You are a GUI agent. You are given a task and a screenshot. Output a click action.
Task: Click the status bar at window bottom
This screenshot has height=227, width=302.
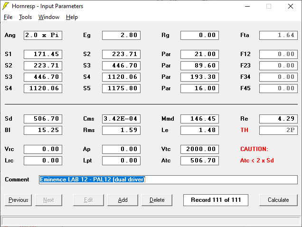tap(151, 220)
